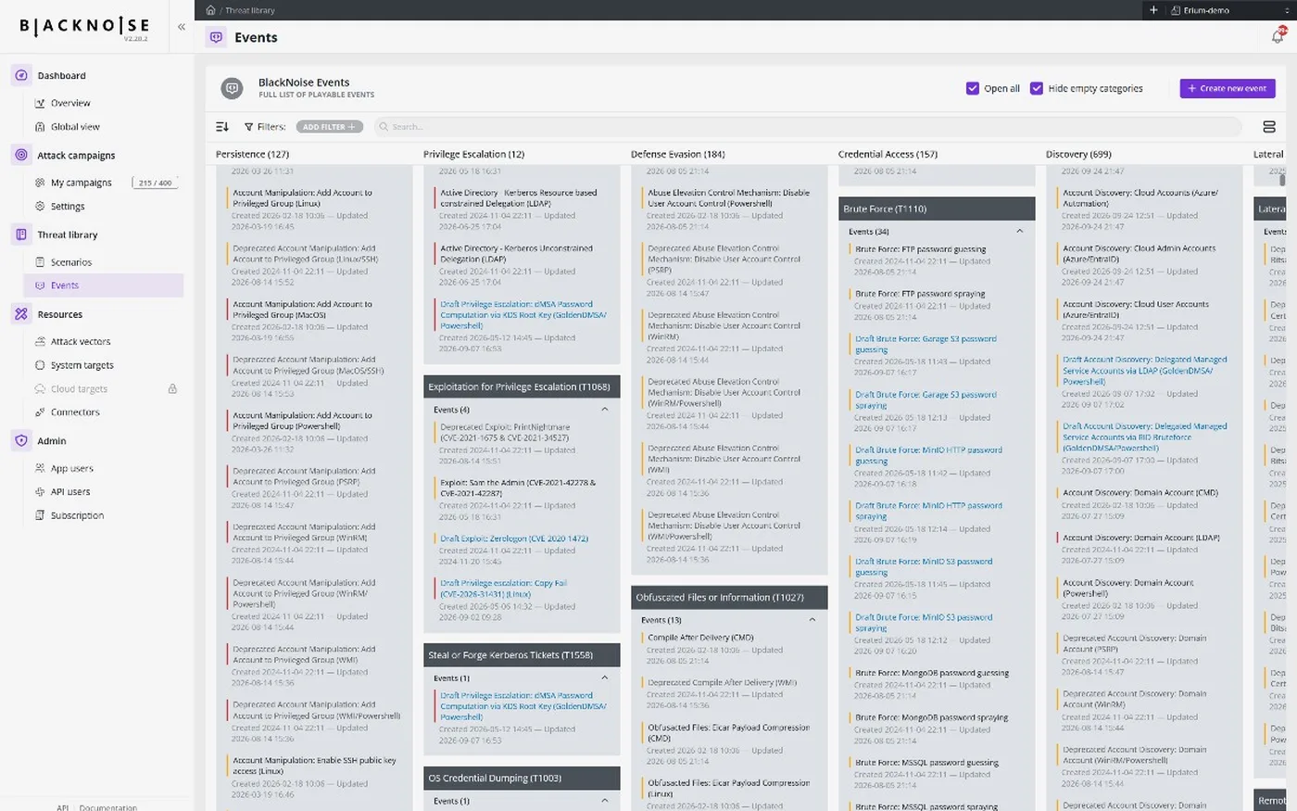Uncheck the Open all checkbox

pyautogui.click(x=972, y=88)
